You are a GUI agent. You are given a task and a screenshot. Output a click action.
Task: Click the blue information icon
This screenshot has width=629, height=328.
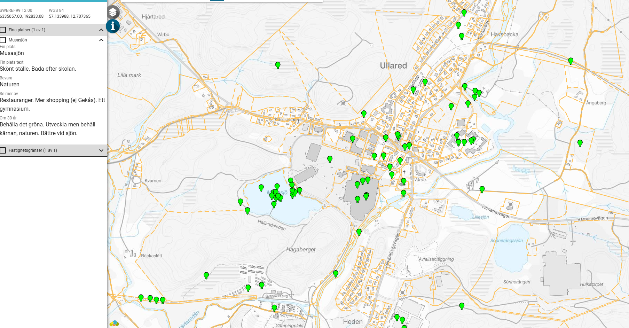[112, 26]
